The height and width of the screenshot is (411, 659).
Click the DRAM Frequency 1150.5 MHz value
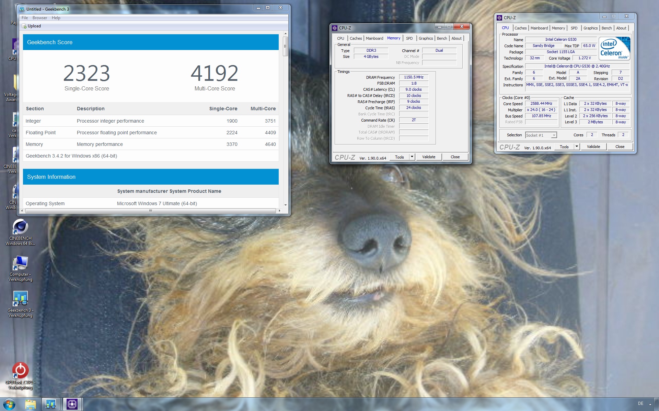(414, 77)
